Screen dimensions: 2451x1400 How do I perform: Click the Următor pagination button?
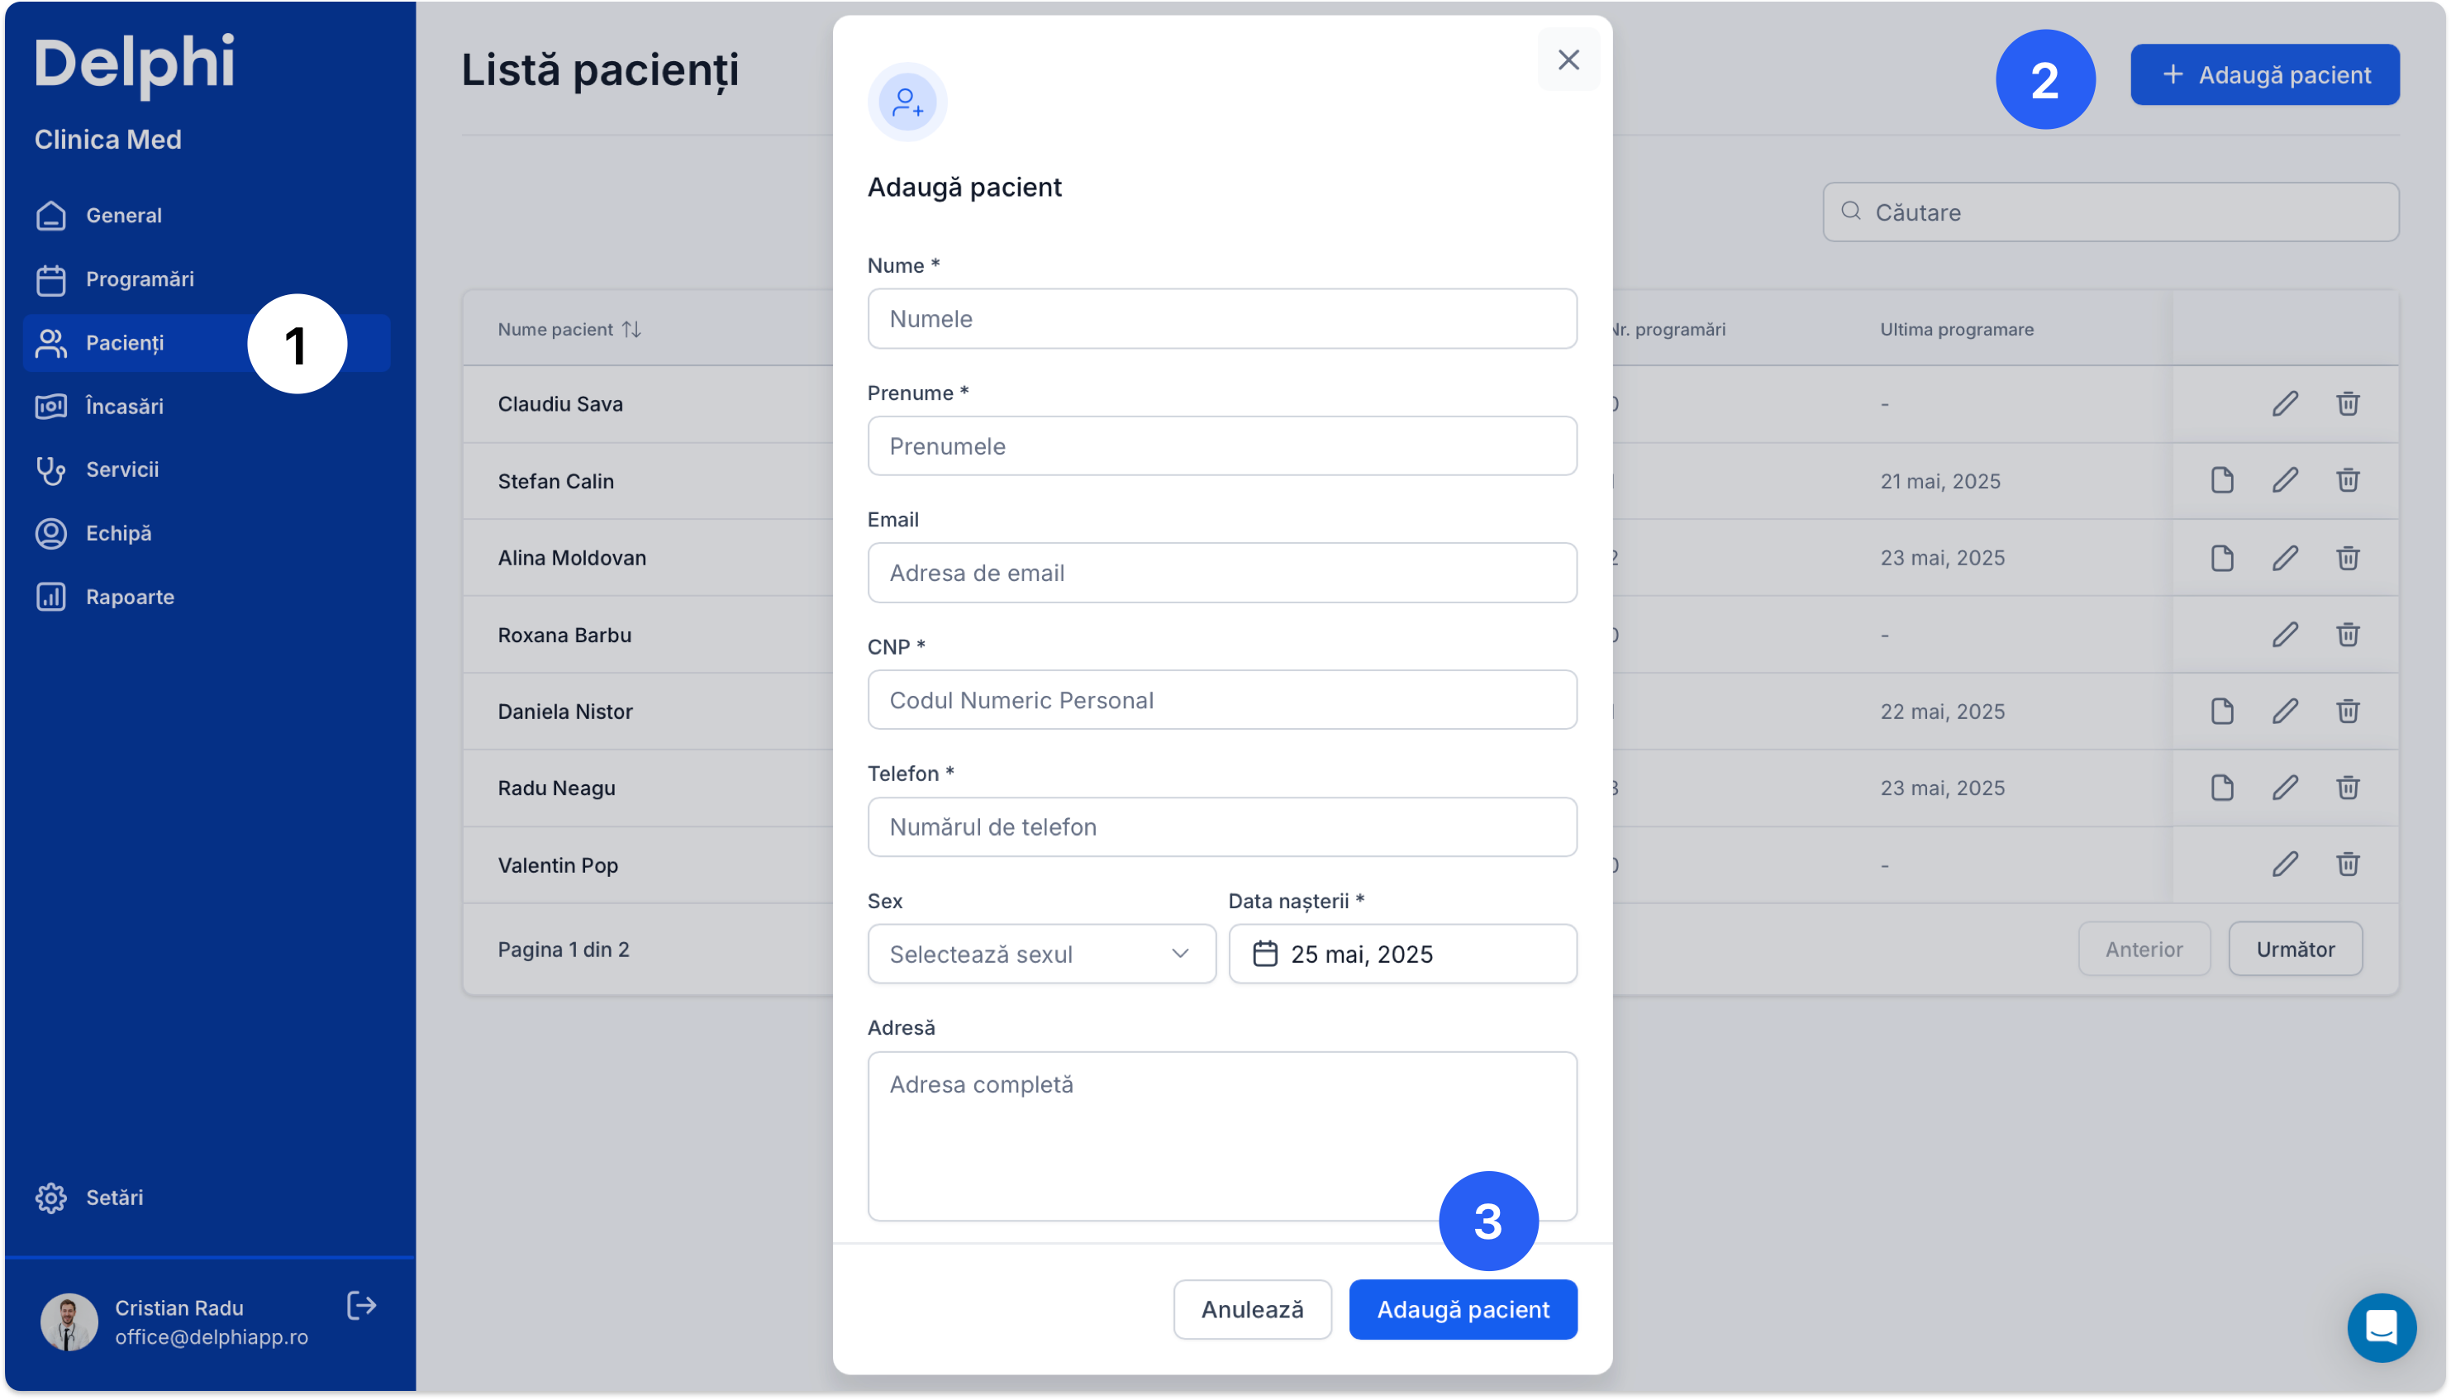click(x=2294, y=950)
